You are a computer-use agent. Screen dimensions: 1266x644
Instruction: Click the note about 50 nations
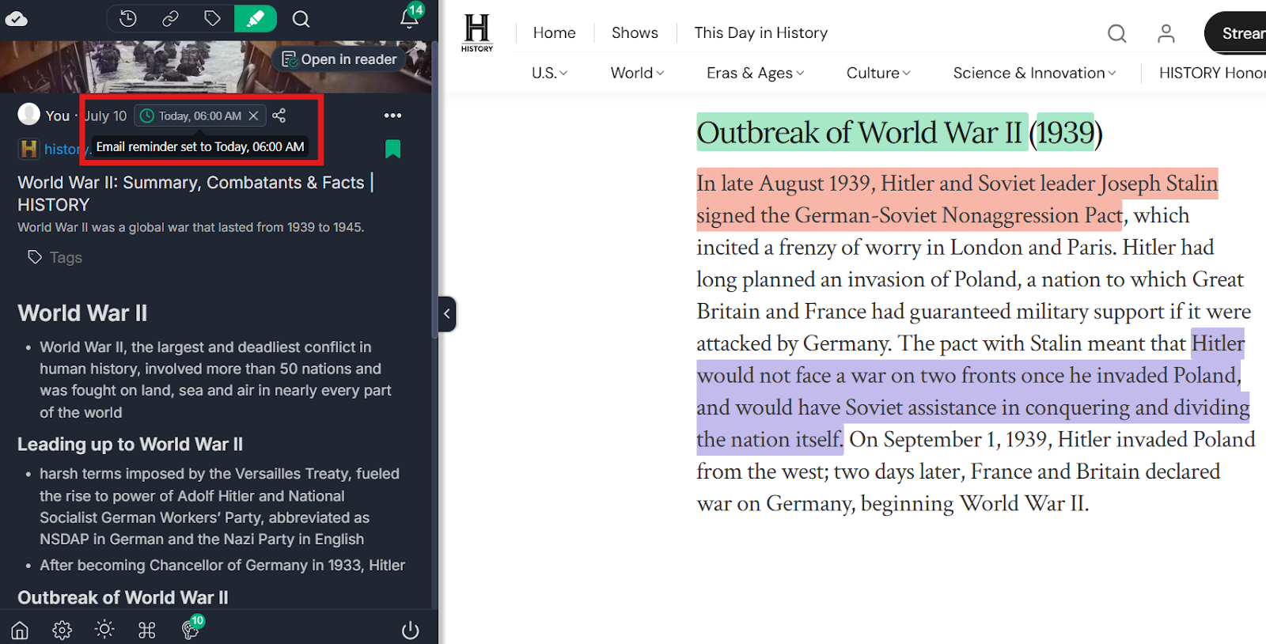click(x=215, y=380)
